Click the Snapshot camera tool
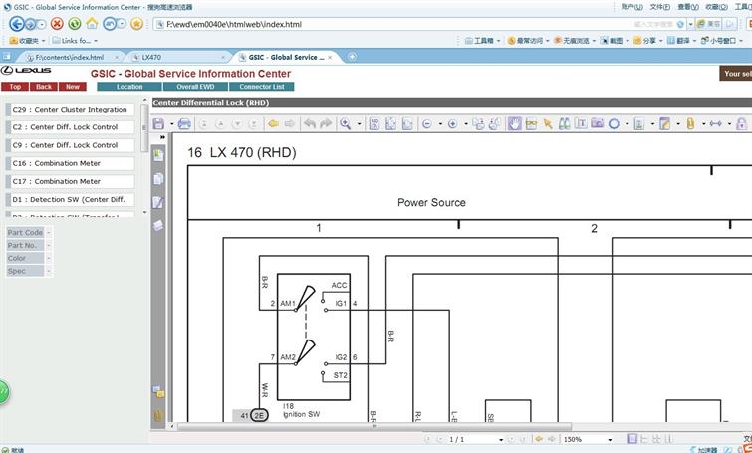This screenshot has height=453, width=752. 597,123
